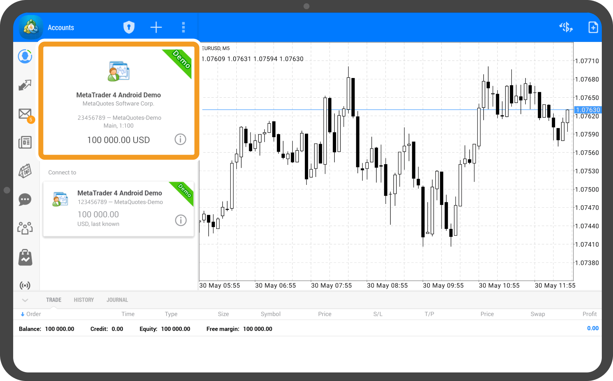The height and width of the screenshot is (381, 613).
Task: Add new account with plus icon
Action: (x=156, y=27)
